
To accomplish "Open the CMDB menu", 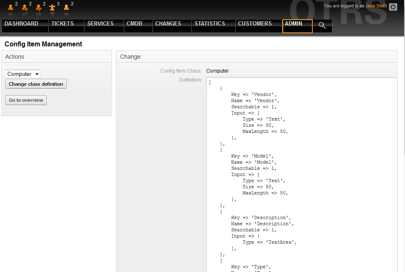I will (134, 24).
